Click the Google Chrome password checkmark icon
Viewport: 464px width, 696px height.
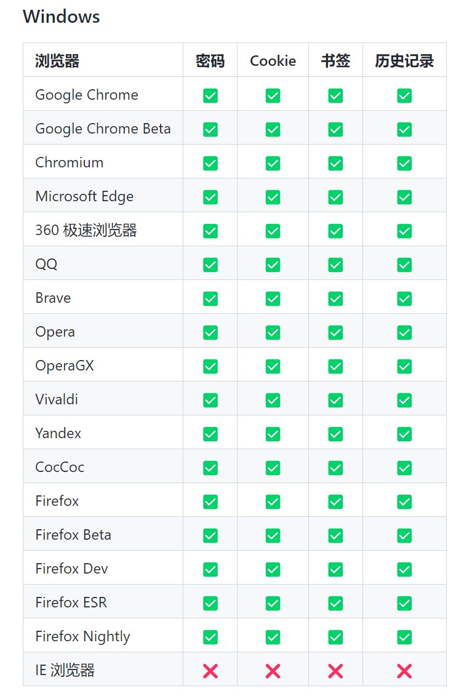210,95
